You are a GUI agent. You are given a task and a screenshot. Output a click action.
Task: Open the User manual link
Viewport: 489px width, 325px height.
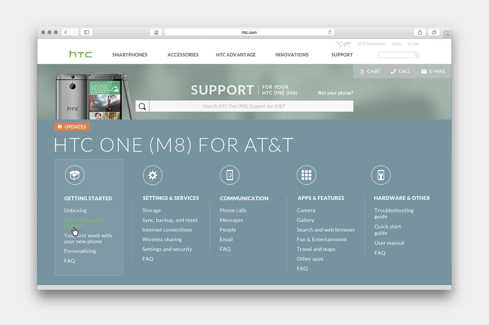389,243
